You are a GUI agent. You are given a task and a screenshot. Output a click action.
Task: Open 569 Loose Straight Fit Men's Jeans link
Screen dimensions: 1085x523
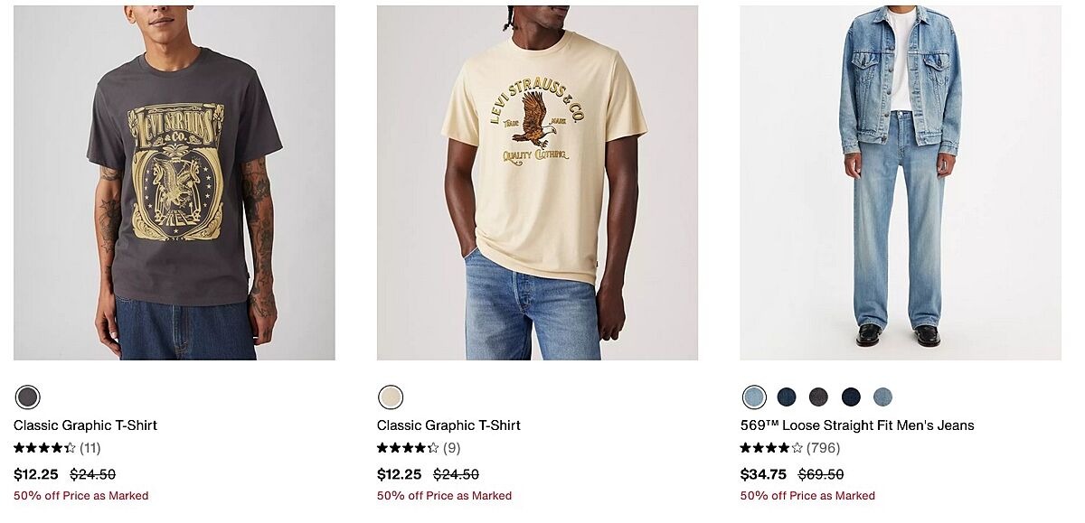click(x=857, y=425)
